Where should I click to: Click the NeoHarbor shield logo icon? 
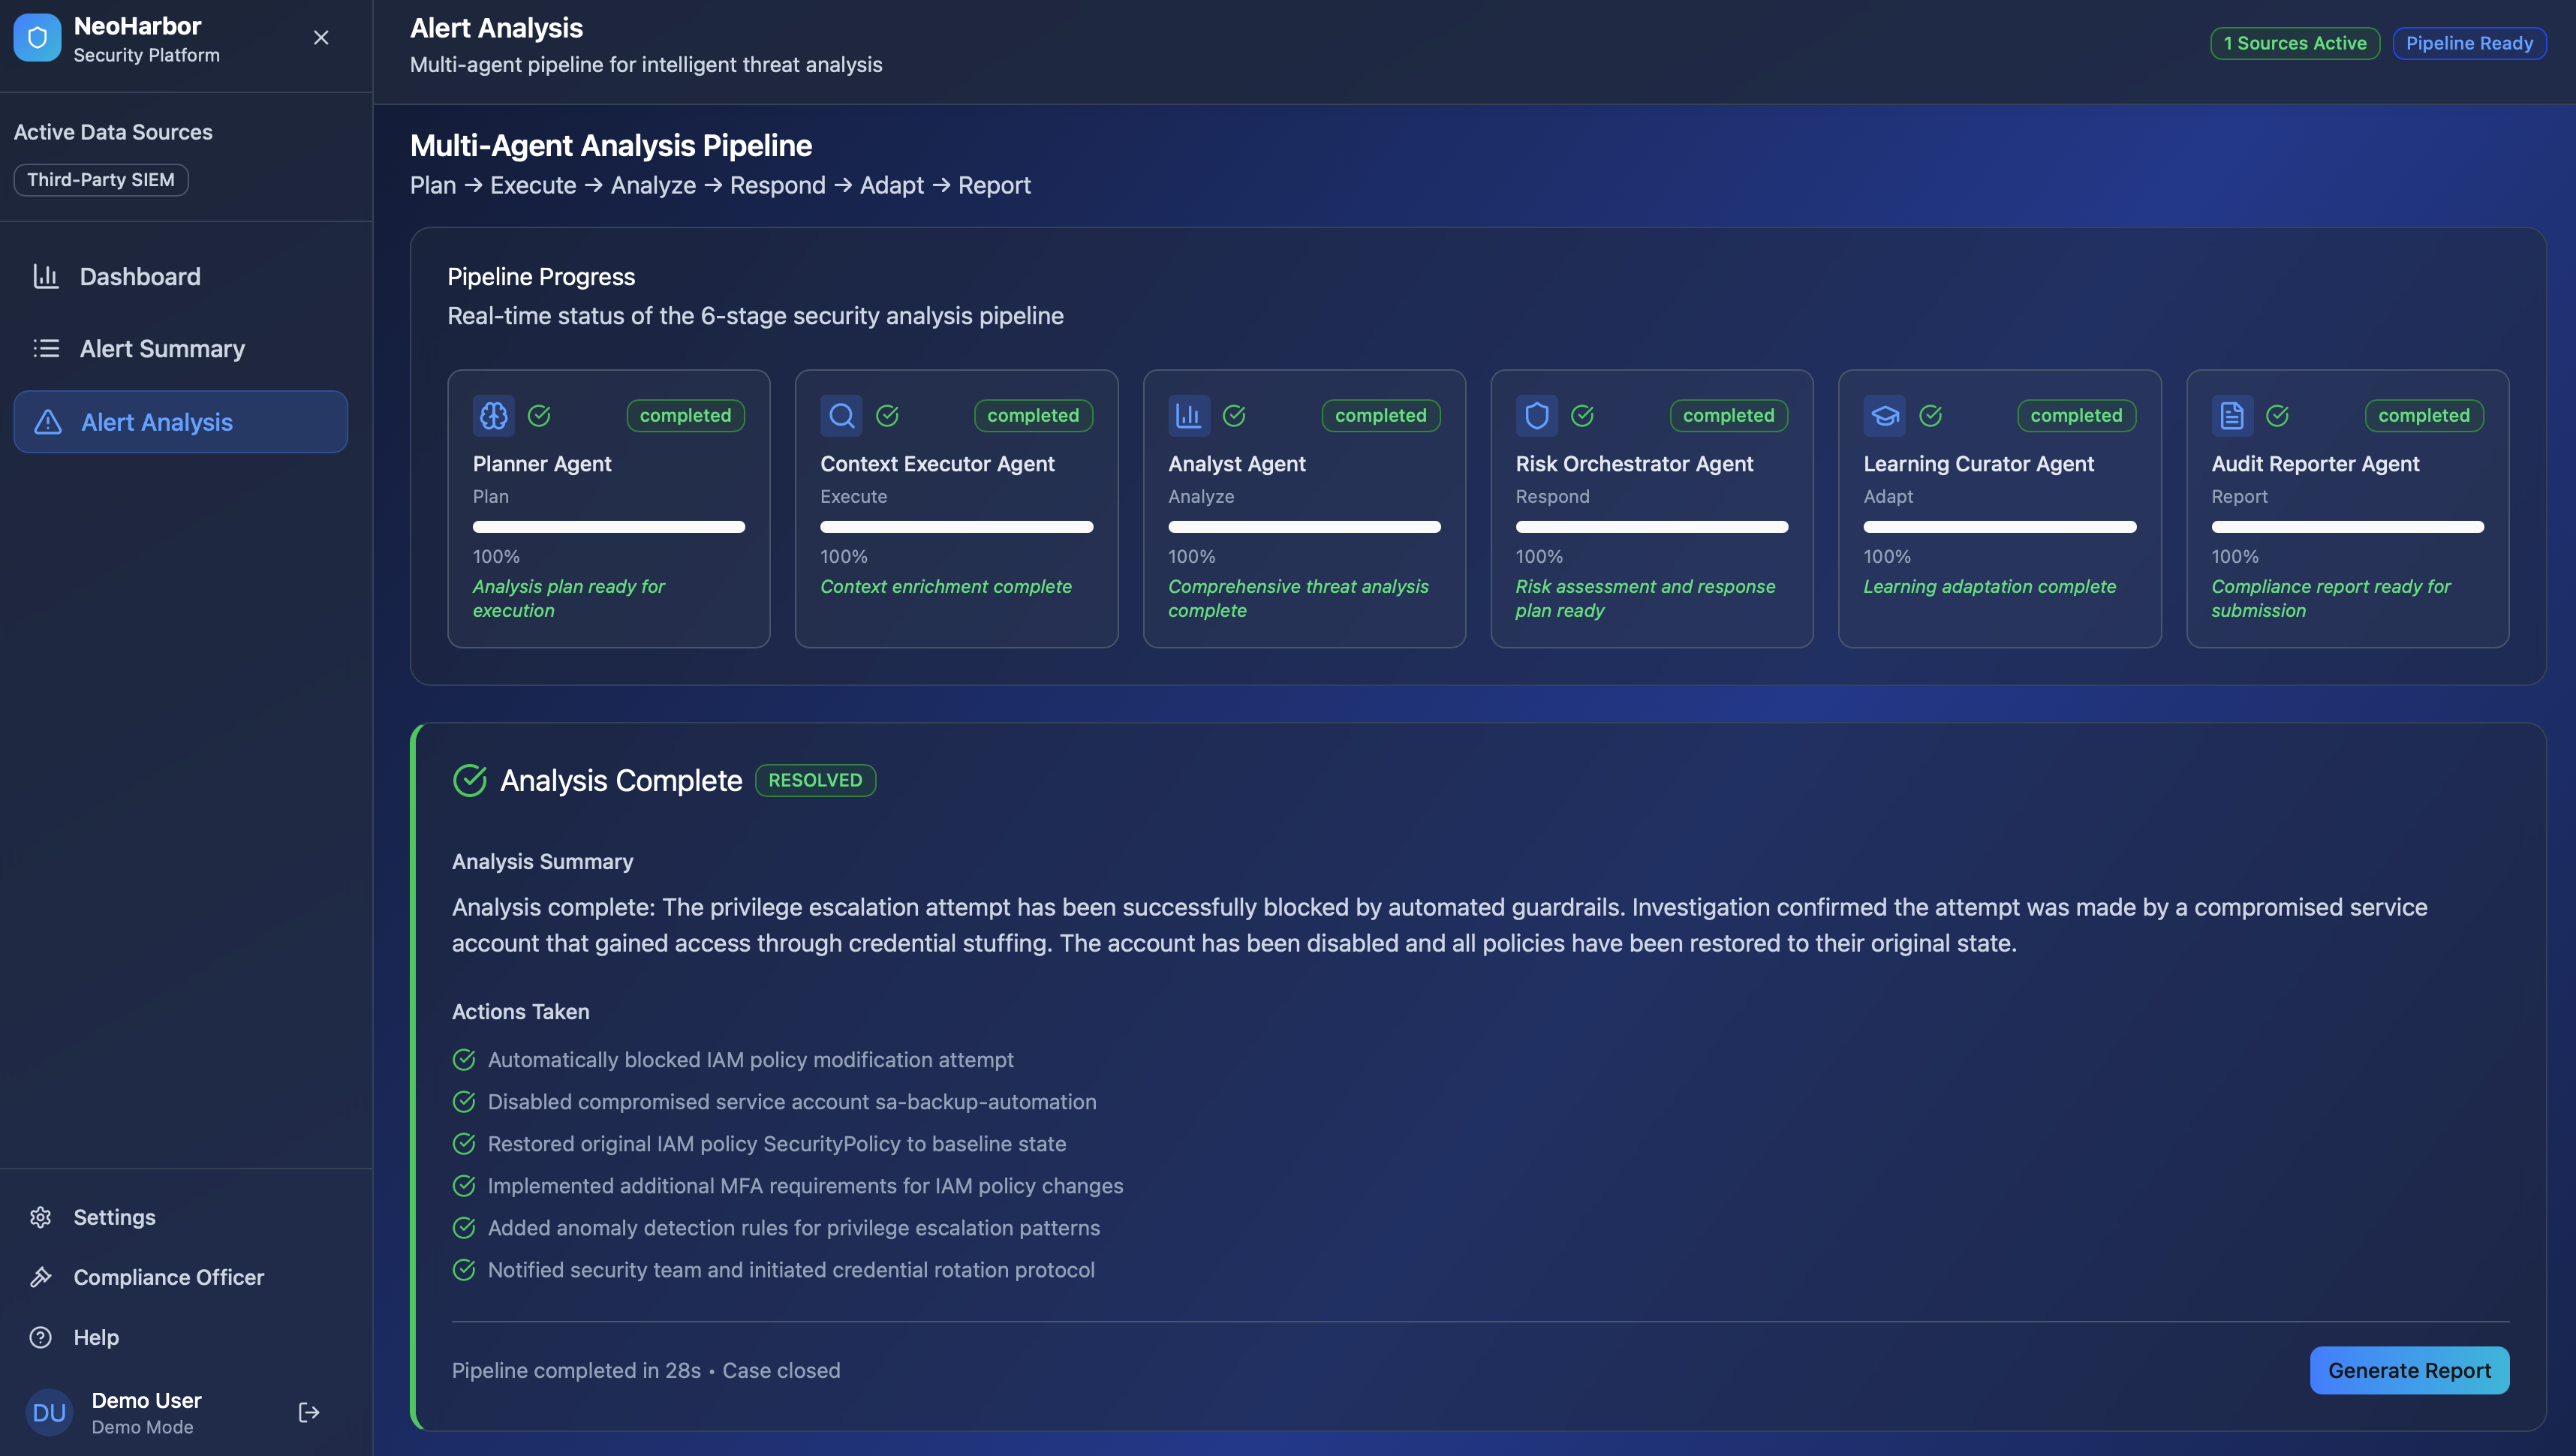click(37, 38)
